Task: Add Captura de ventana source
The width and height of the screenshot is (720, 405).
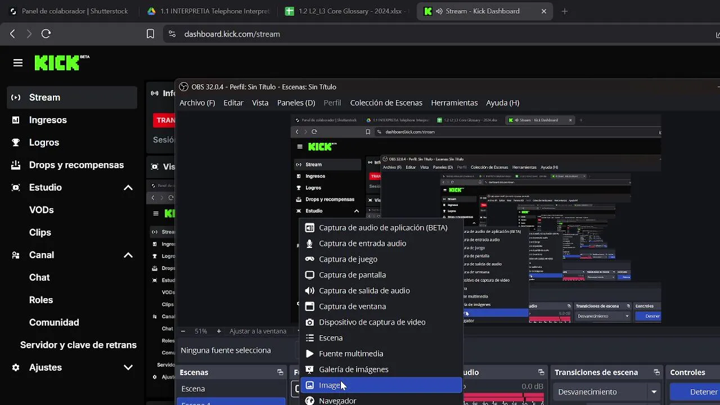Action: tap(381, 307)
